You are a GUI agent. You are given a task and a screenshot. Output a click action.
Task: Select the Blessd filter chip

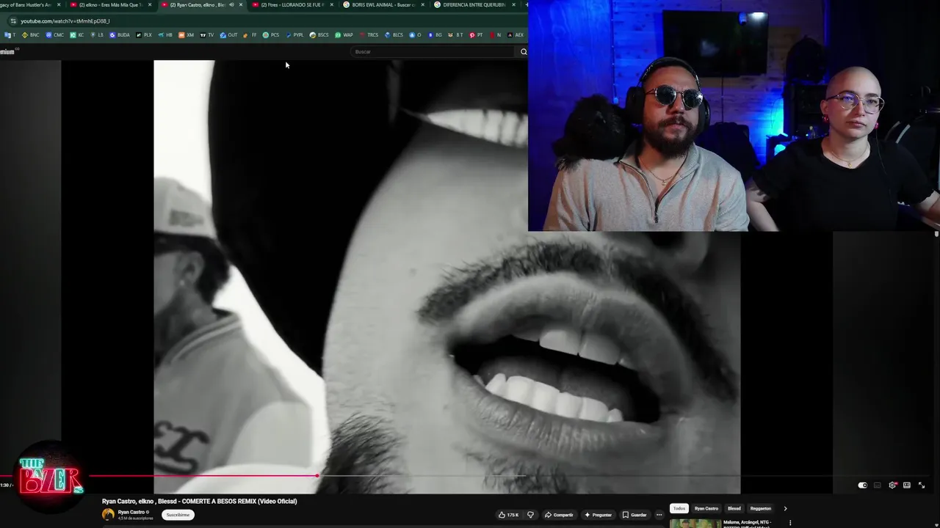(734, 508)
